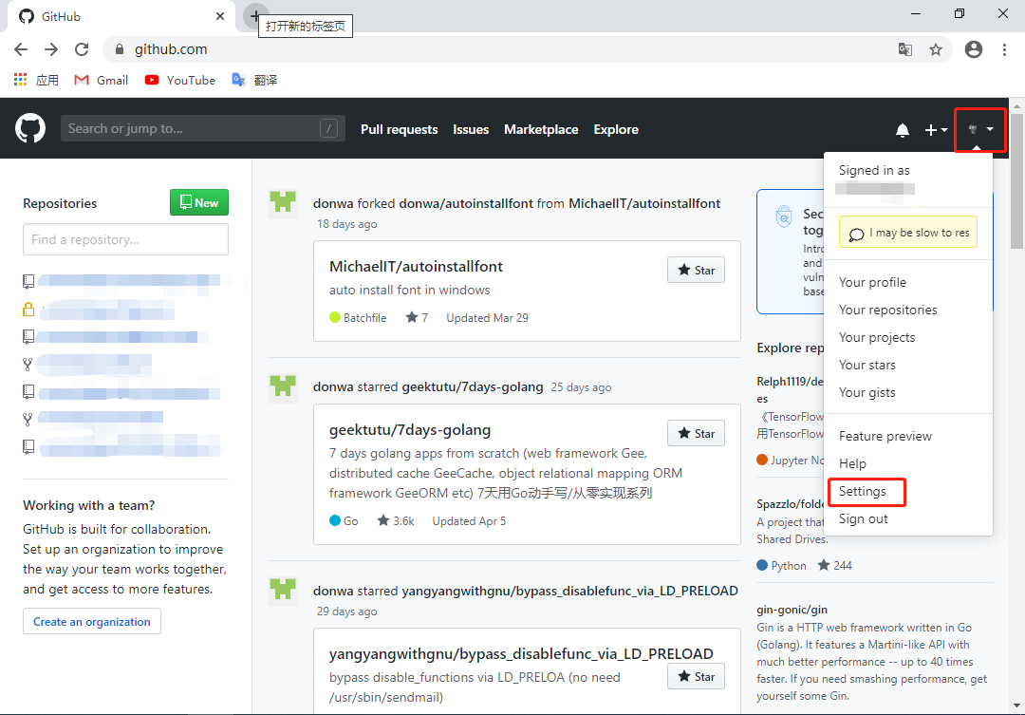Image resolution: width=1025 pixels, height=715 pixels.
Task: Click the GitHub octocat logo
Action: 30,128
